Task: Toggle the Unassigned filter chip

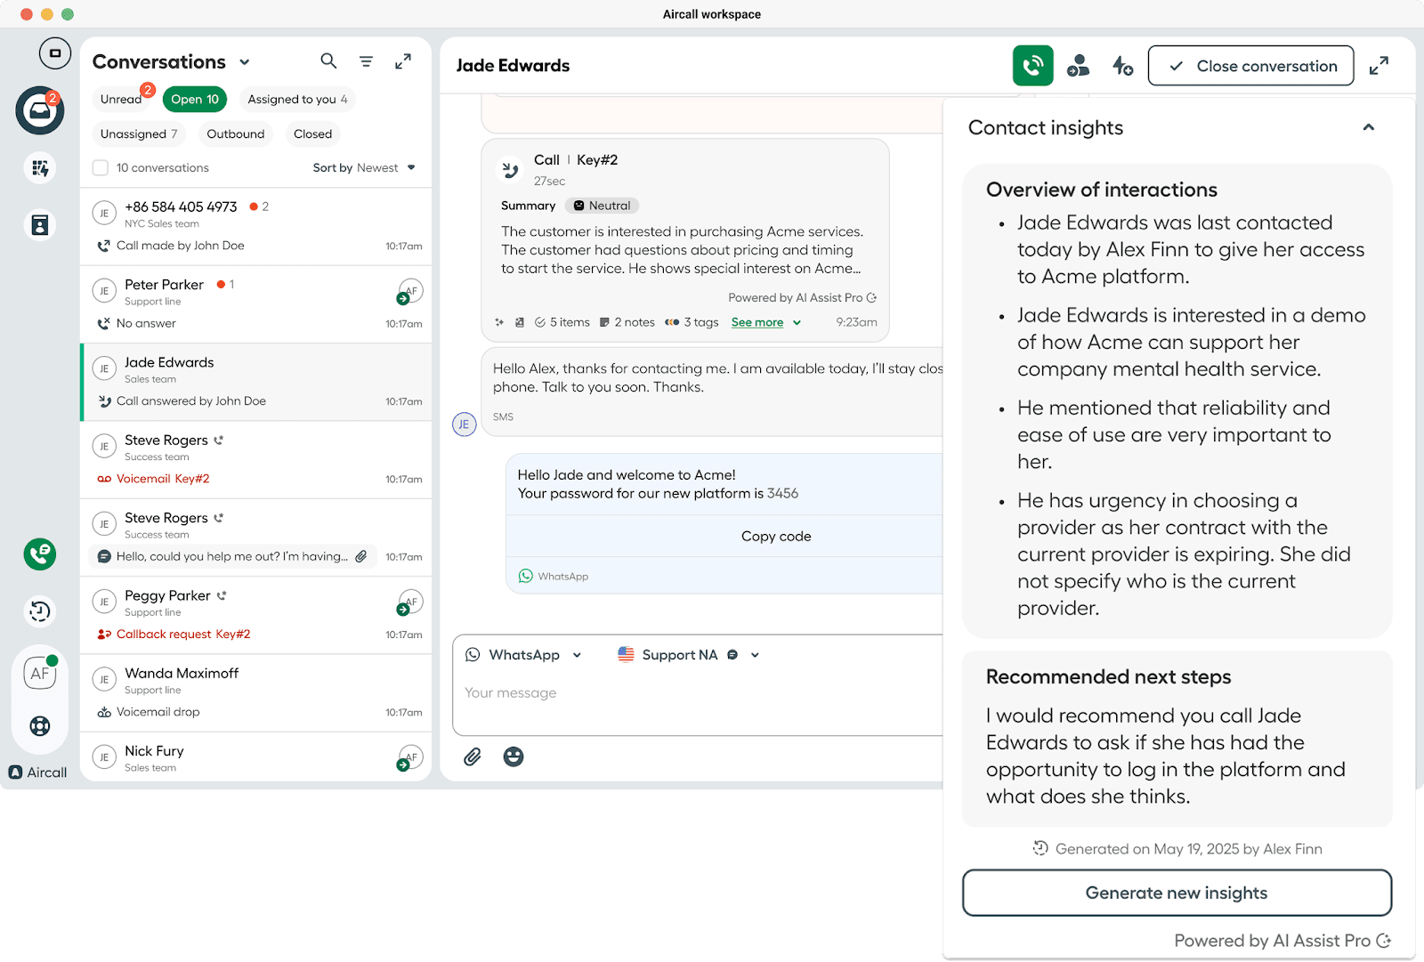Action: click(x=138, y=134)
